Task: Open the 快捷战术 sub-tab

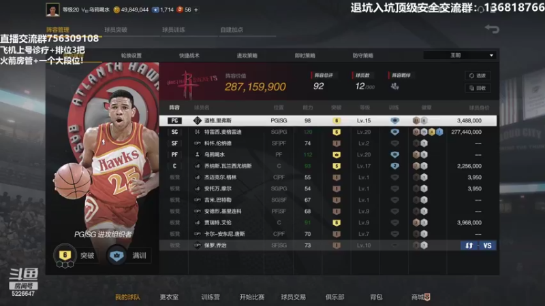Action: point(189,56)
